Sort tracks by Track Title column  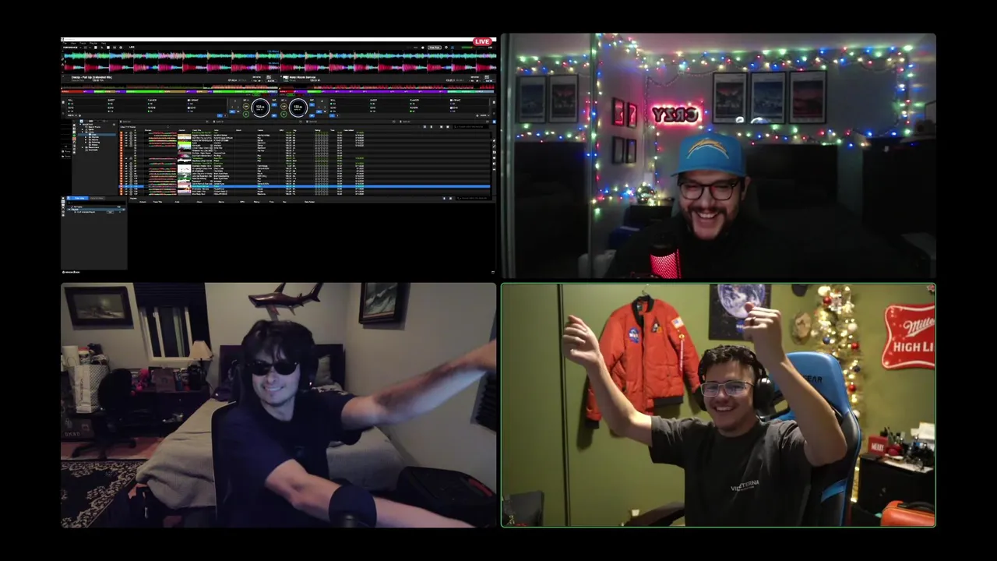[196, 130]
